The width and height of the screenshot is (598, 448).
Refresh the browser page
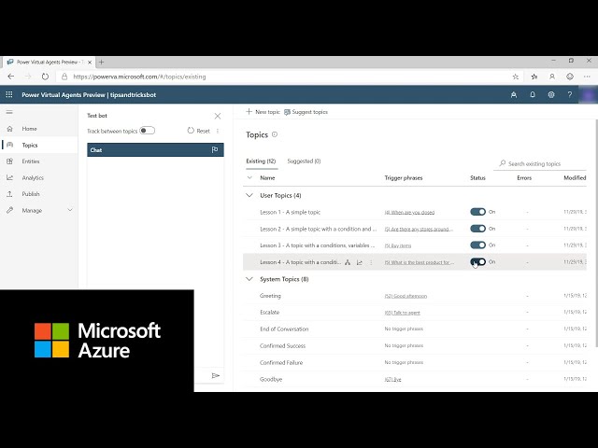[x=45, y=77]
